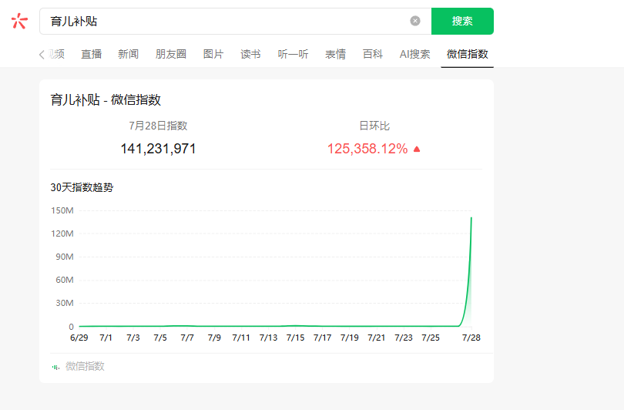Click the 30M y-axis label
The height and width of the screenshot is (410, 624).
pyautogui.click(x=65, y=303)
